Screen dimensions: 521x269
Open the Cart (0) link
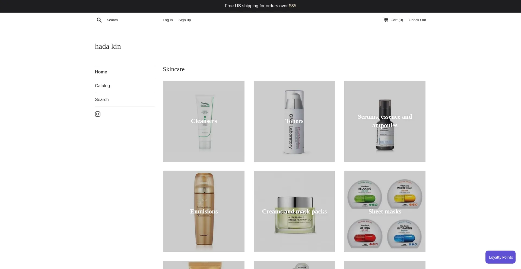click(396, 20)
